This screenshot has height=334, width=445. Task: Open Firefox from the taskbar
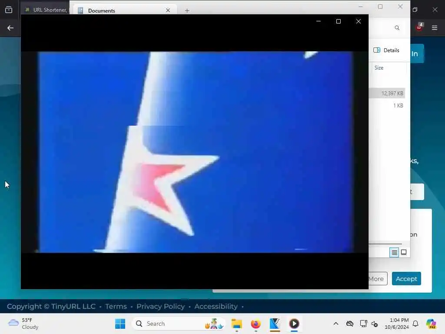[x=256, y=324]
